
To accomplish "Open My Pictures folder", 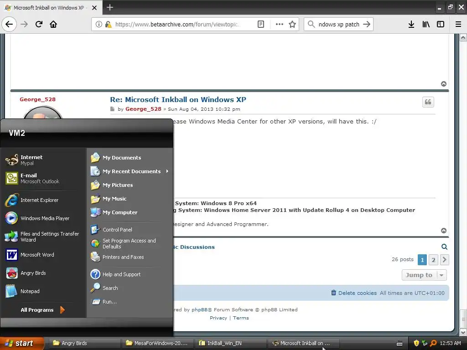I will [x=130, y=185].
